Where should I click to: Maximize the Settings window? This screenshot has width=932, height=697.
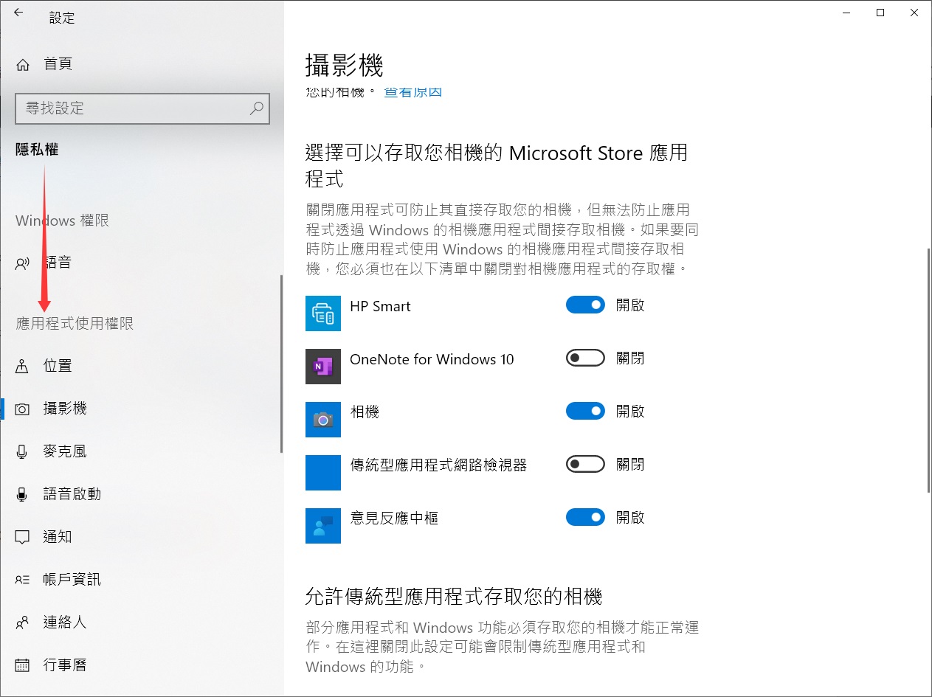(880, 13)
